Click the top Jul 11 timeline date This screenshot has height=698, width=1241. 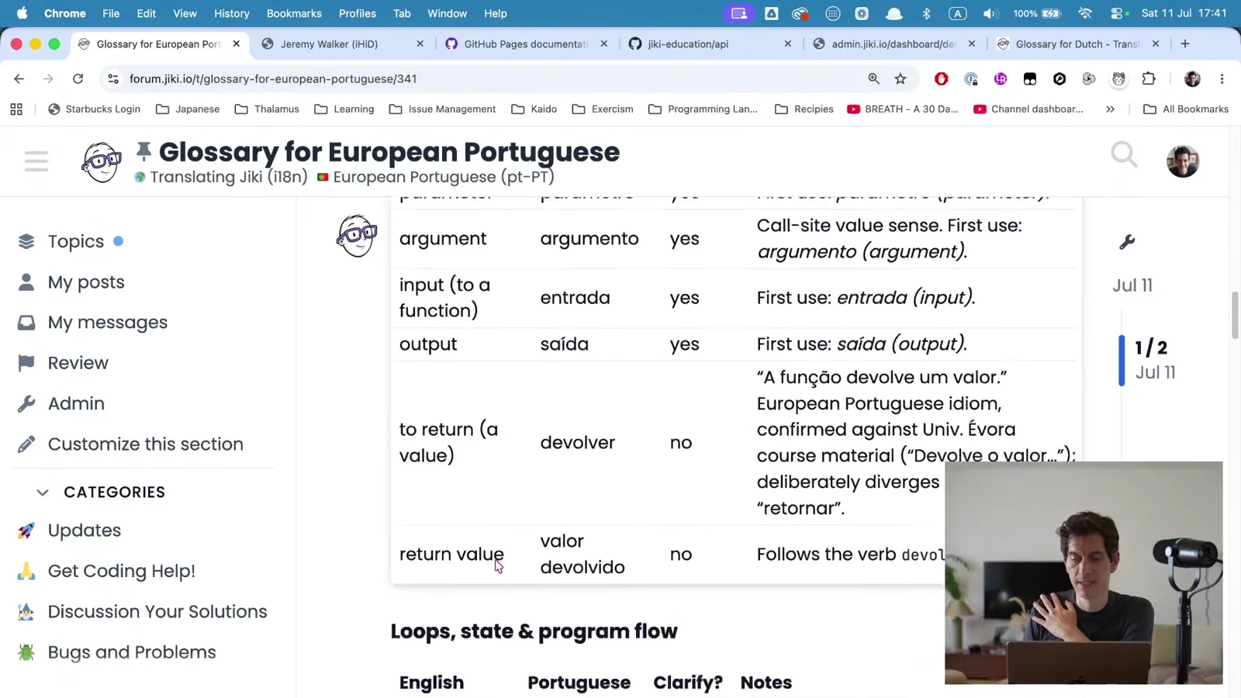1132,285
